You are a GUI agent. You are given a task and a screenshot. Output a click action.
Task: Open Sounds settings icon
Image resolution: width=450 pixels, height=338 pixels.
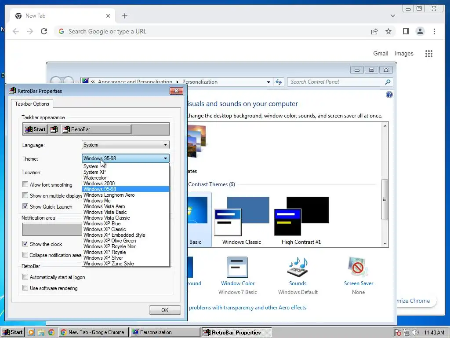coord(298,267)
